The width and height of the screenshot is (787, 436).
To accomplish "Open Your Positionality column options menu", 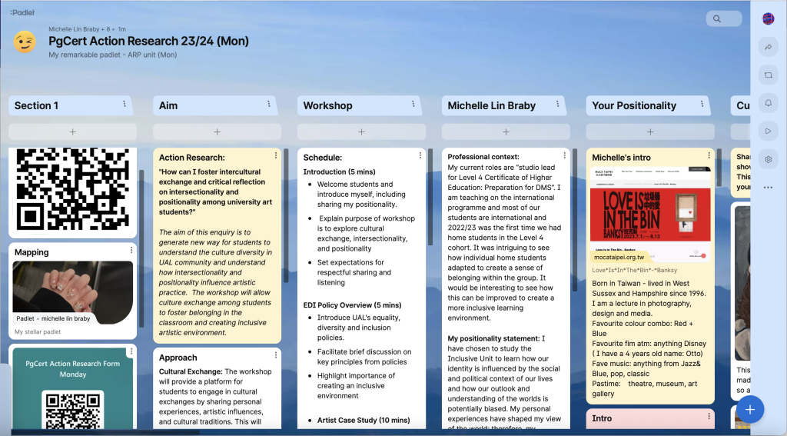I will coord(702,104).
